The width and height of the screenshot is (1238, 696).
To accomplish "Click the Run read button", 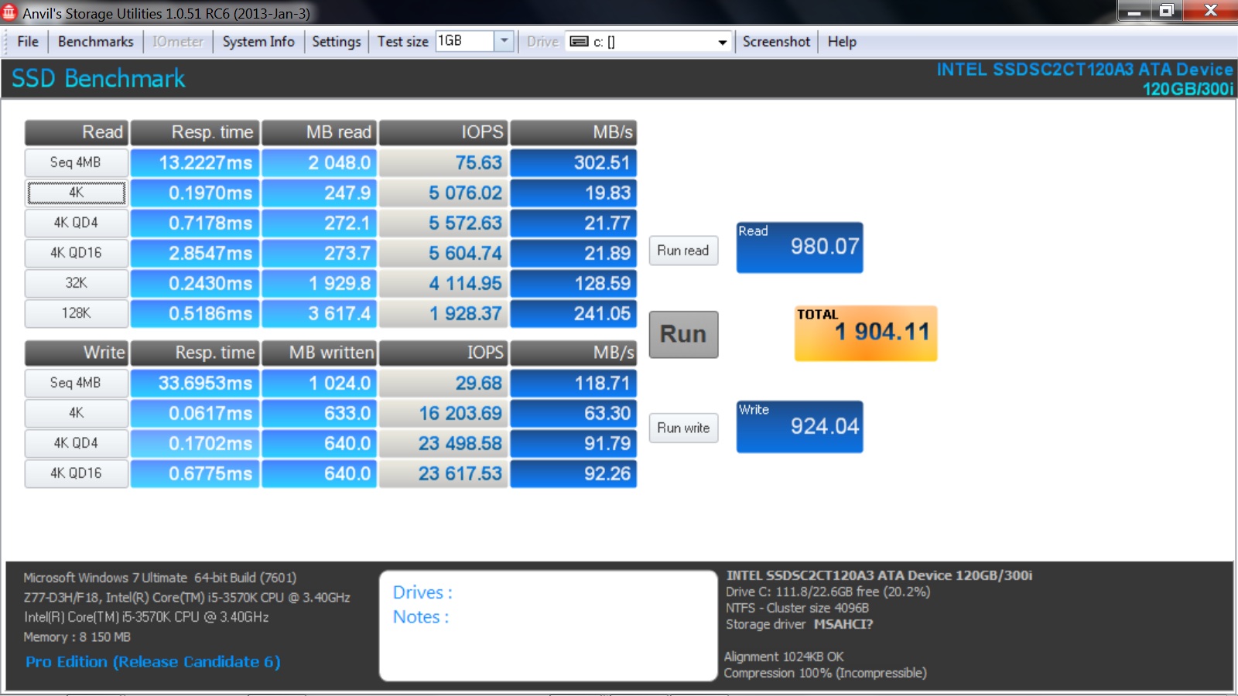I will (x=683, y=251).
